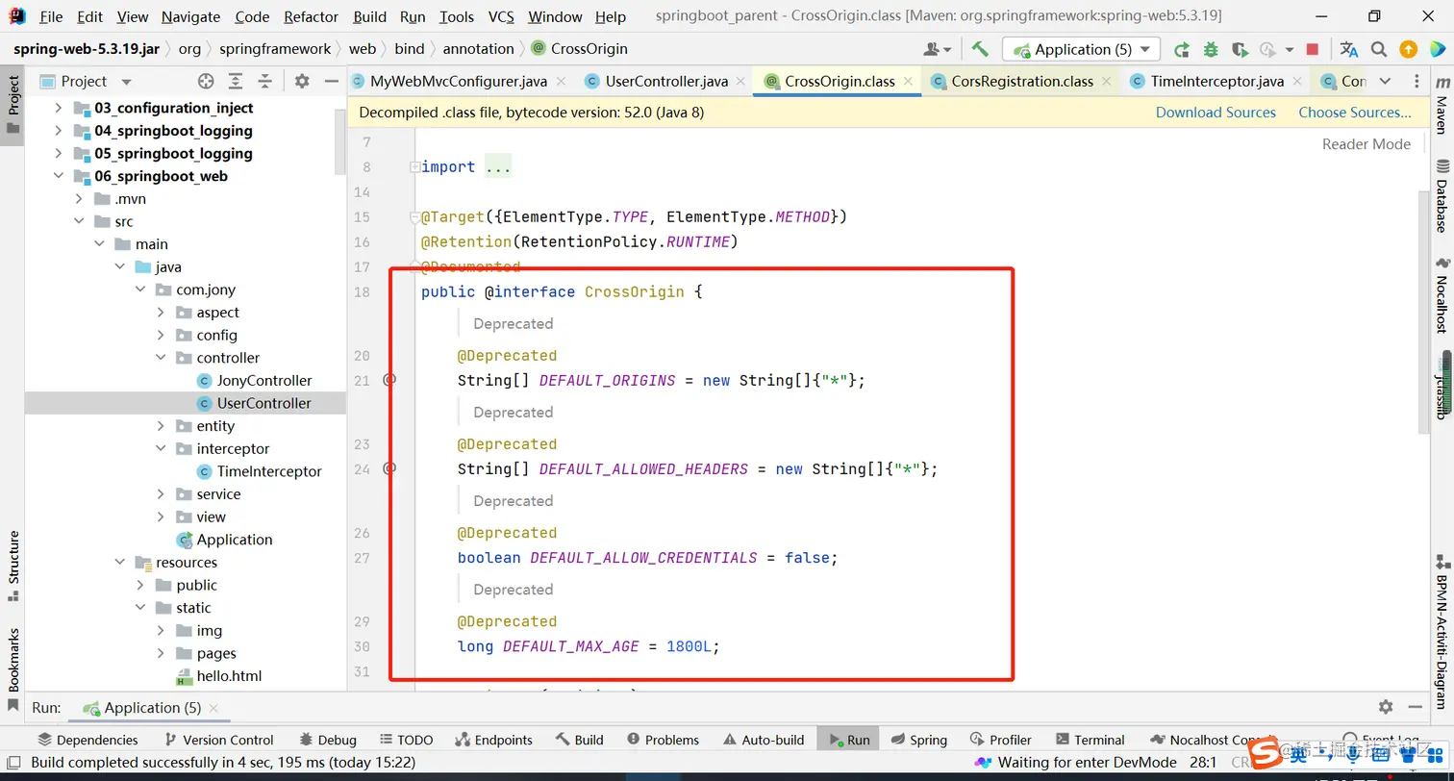Screen dimensions: 1454x781
Task: Open the Version Control tool window
Action: (x=219, y=740)
